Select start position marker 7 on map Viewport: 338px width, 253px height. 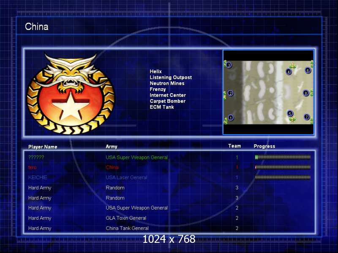pos(307,117)
